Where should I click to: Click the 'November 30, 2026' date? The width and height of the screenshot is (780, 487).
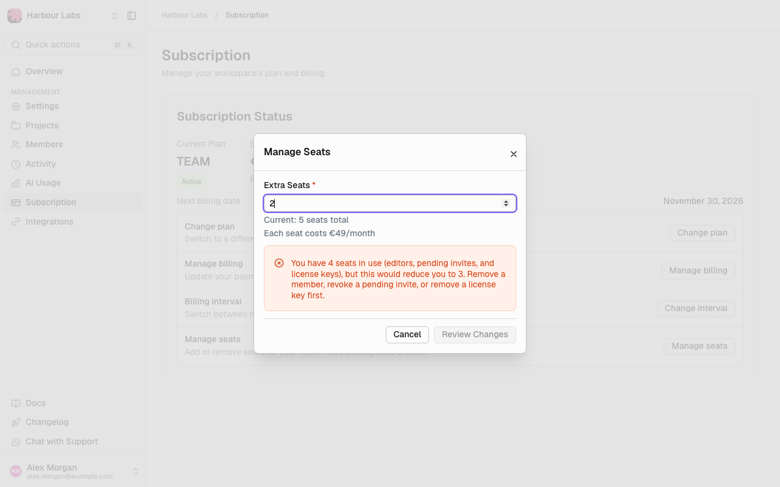click(x=703, y=201)
